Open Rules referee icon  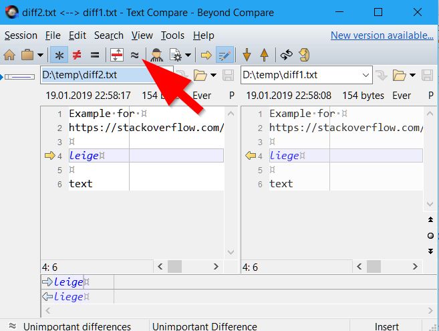[157, 55]
